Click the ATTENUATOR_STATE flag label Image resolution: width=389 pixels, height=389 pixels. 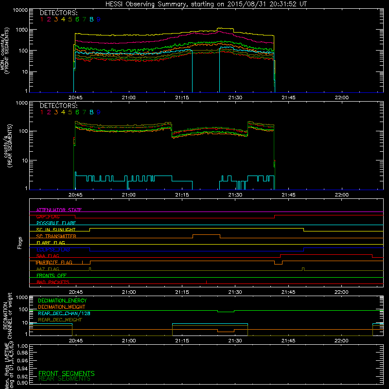(59, 210)
